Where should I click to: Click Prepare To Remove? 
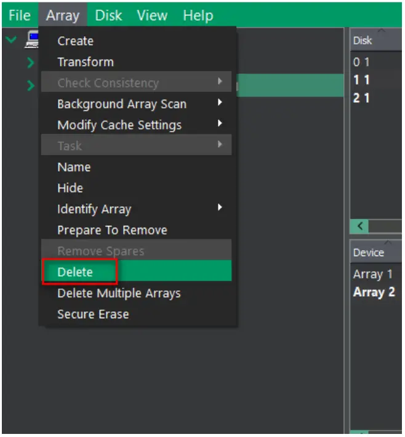click(112, 230)
